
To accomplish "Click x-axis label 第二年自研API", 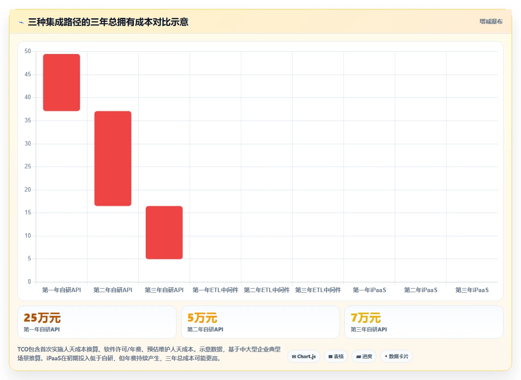I will [x=113, y=290].
